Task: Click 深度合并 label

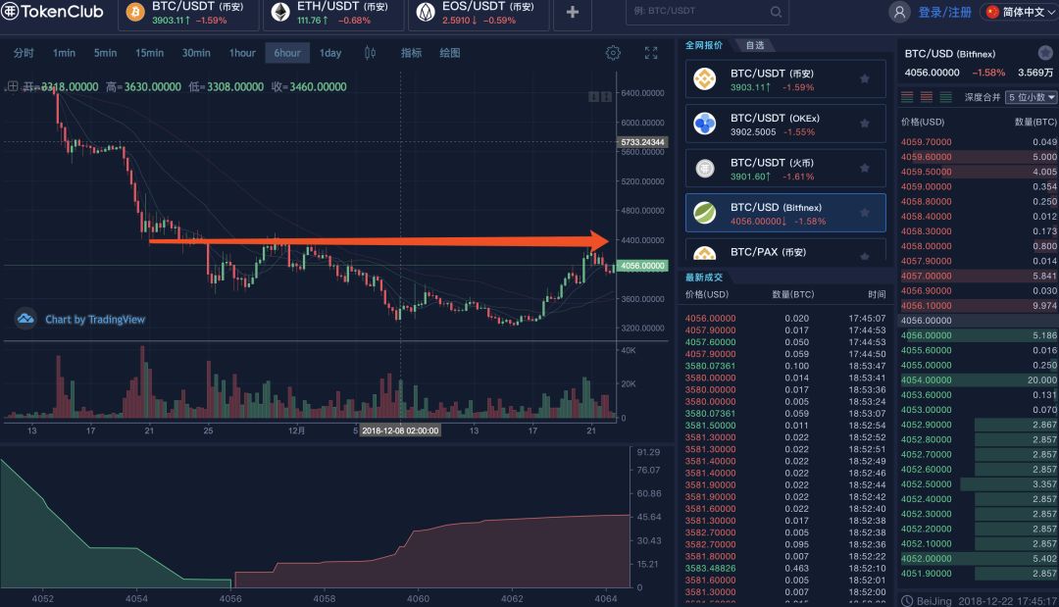Action: click(982, 97)
